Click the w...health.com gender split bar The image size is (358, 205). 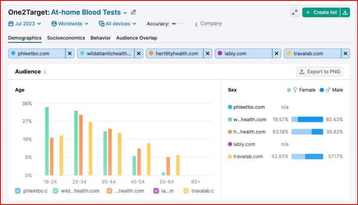point(307,119)
